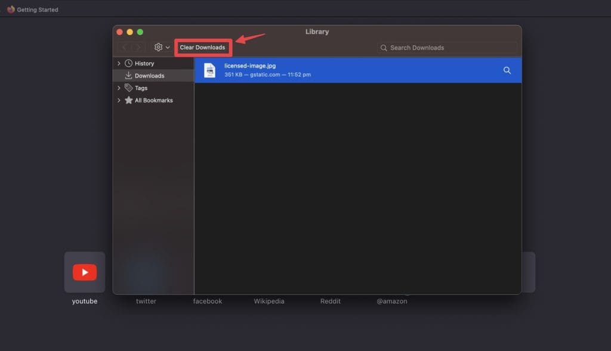
Task: Open the facebook shortcut in browser window
Action: (208, 301)
